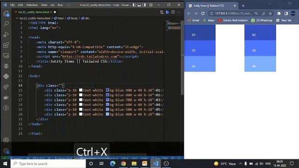The height and width of the screenshot is (168, 299).
Task: Click the 127.0.0.1 address bar in Chrome
Action: pyautogui.click(x=234, y=14)
